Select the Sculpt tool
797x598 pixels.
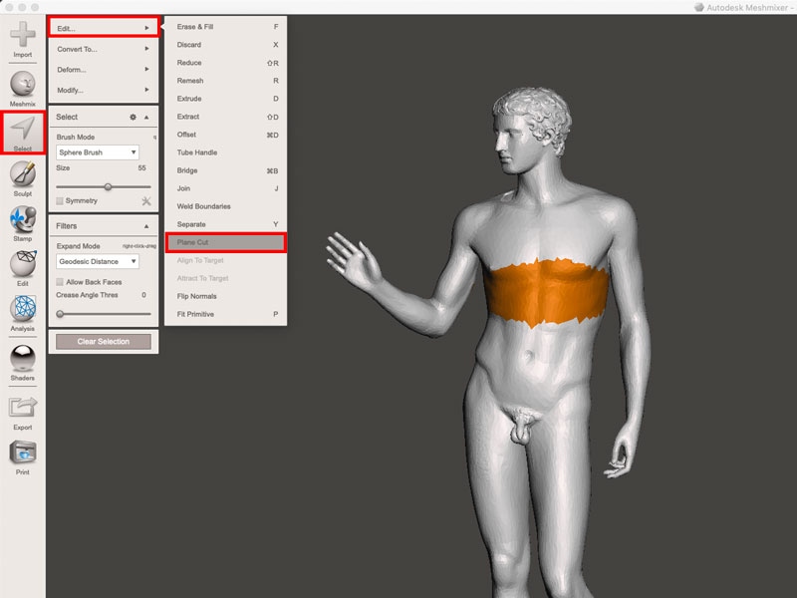(22, 176)
